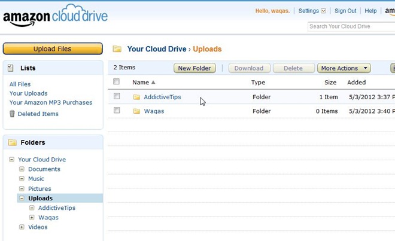
Task: Sort by the Type column header
Action: point(258,83)
